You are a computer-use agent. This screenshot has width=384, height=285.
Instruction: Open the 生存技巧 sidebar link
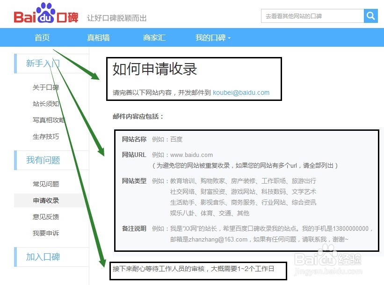46,136
